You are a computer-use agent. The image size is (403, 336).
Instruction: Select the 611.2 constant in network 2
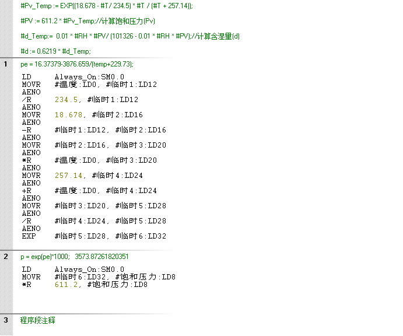(66, 285)
